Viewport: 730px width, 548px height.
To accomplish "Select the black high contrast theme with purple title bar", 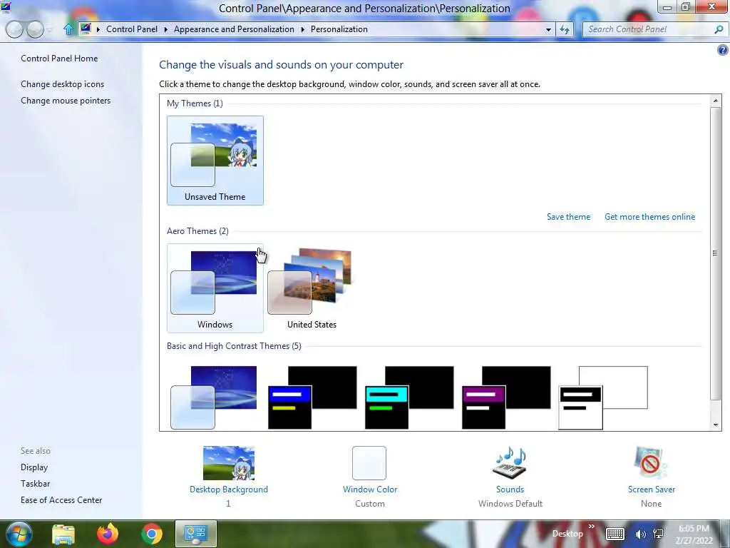I will [x=505, y=397].
